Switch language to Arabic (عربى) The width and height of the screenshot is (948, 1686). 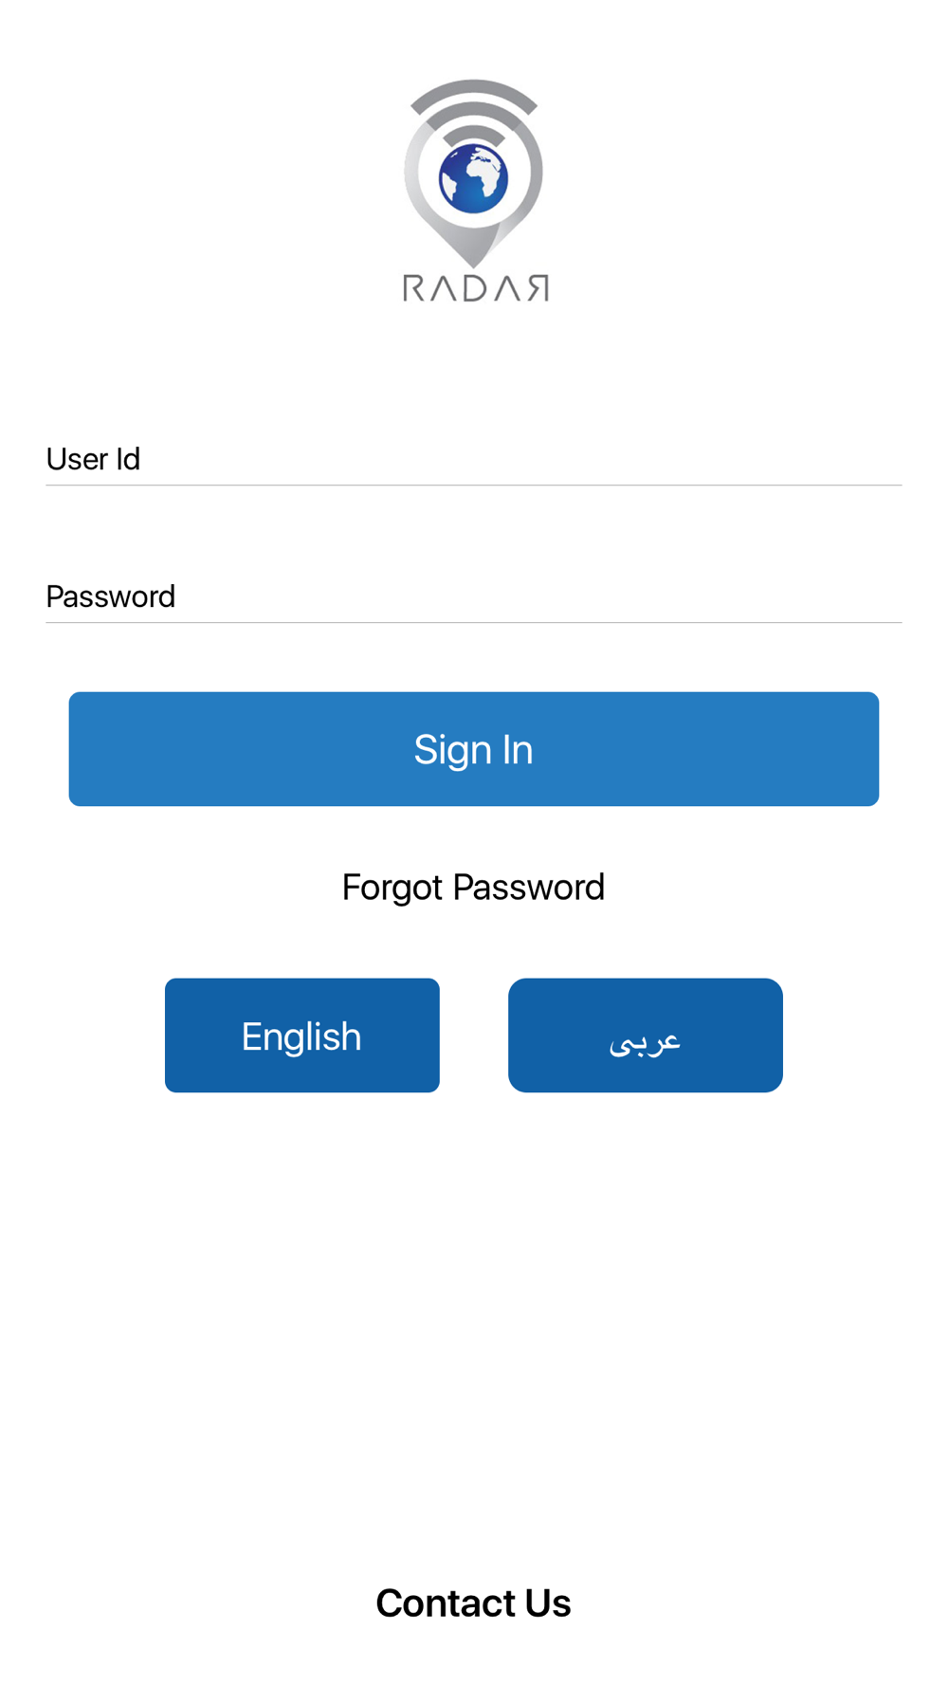coord(646,1035)
